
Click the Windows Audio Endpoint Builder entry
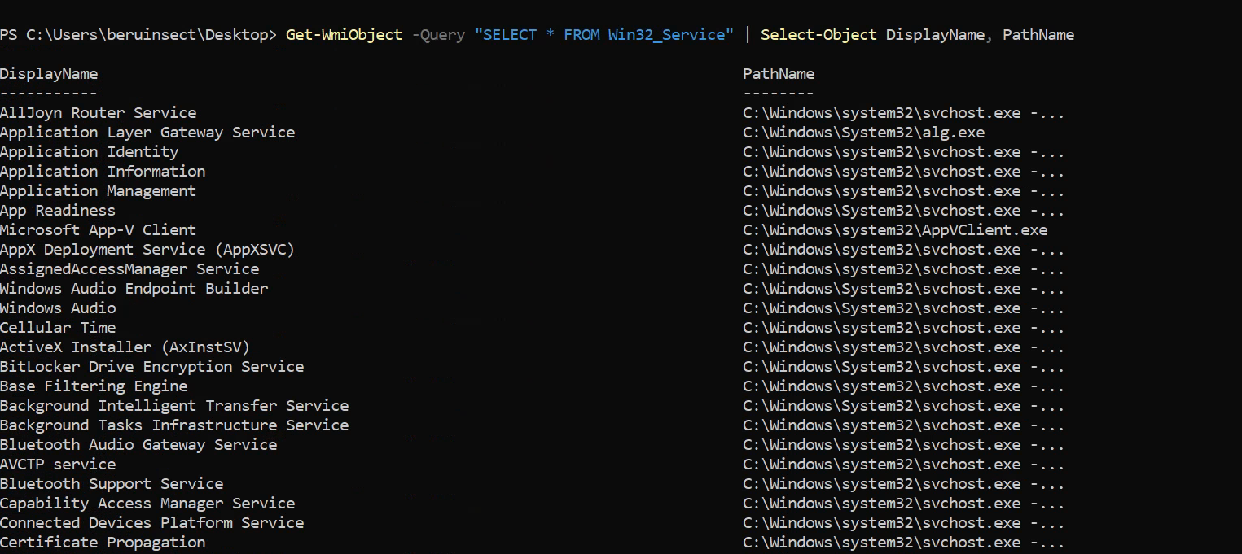pos(134,289)
